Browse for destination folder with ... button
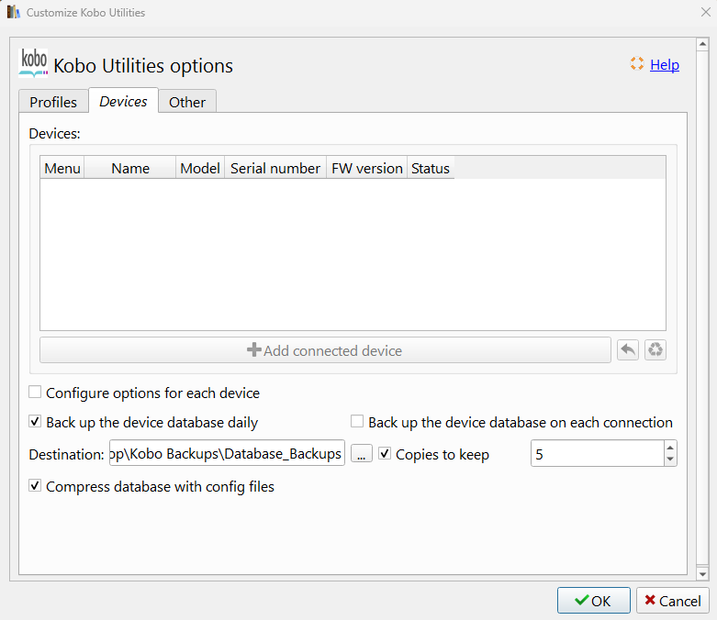 click(x=361, y=454)
